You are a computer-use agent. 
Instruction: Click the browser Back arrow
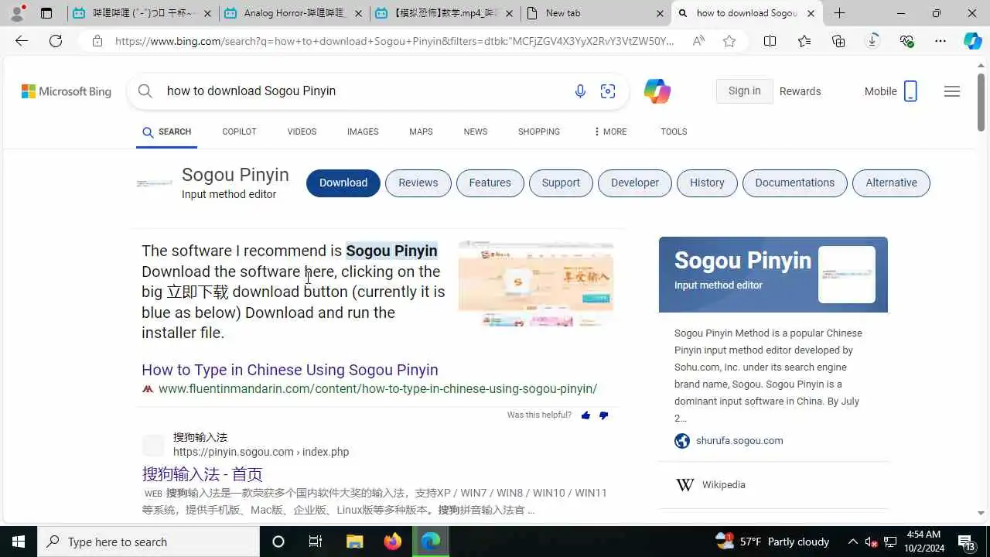(x=22, y=41)
